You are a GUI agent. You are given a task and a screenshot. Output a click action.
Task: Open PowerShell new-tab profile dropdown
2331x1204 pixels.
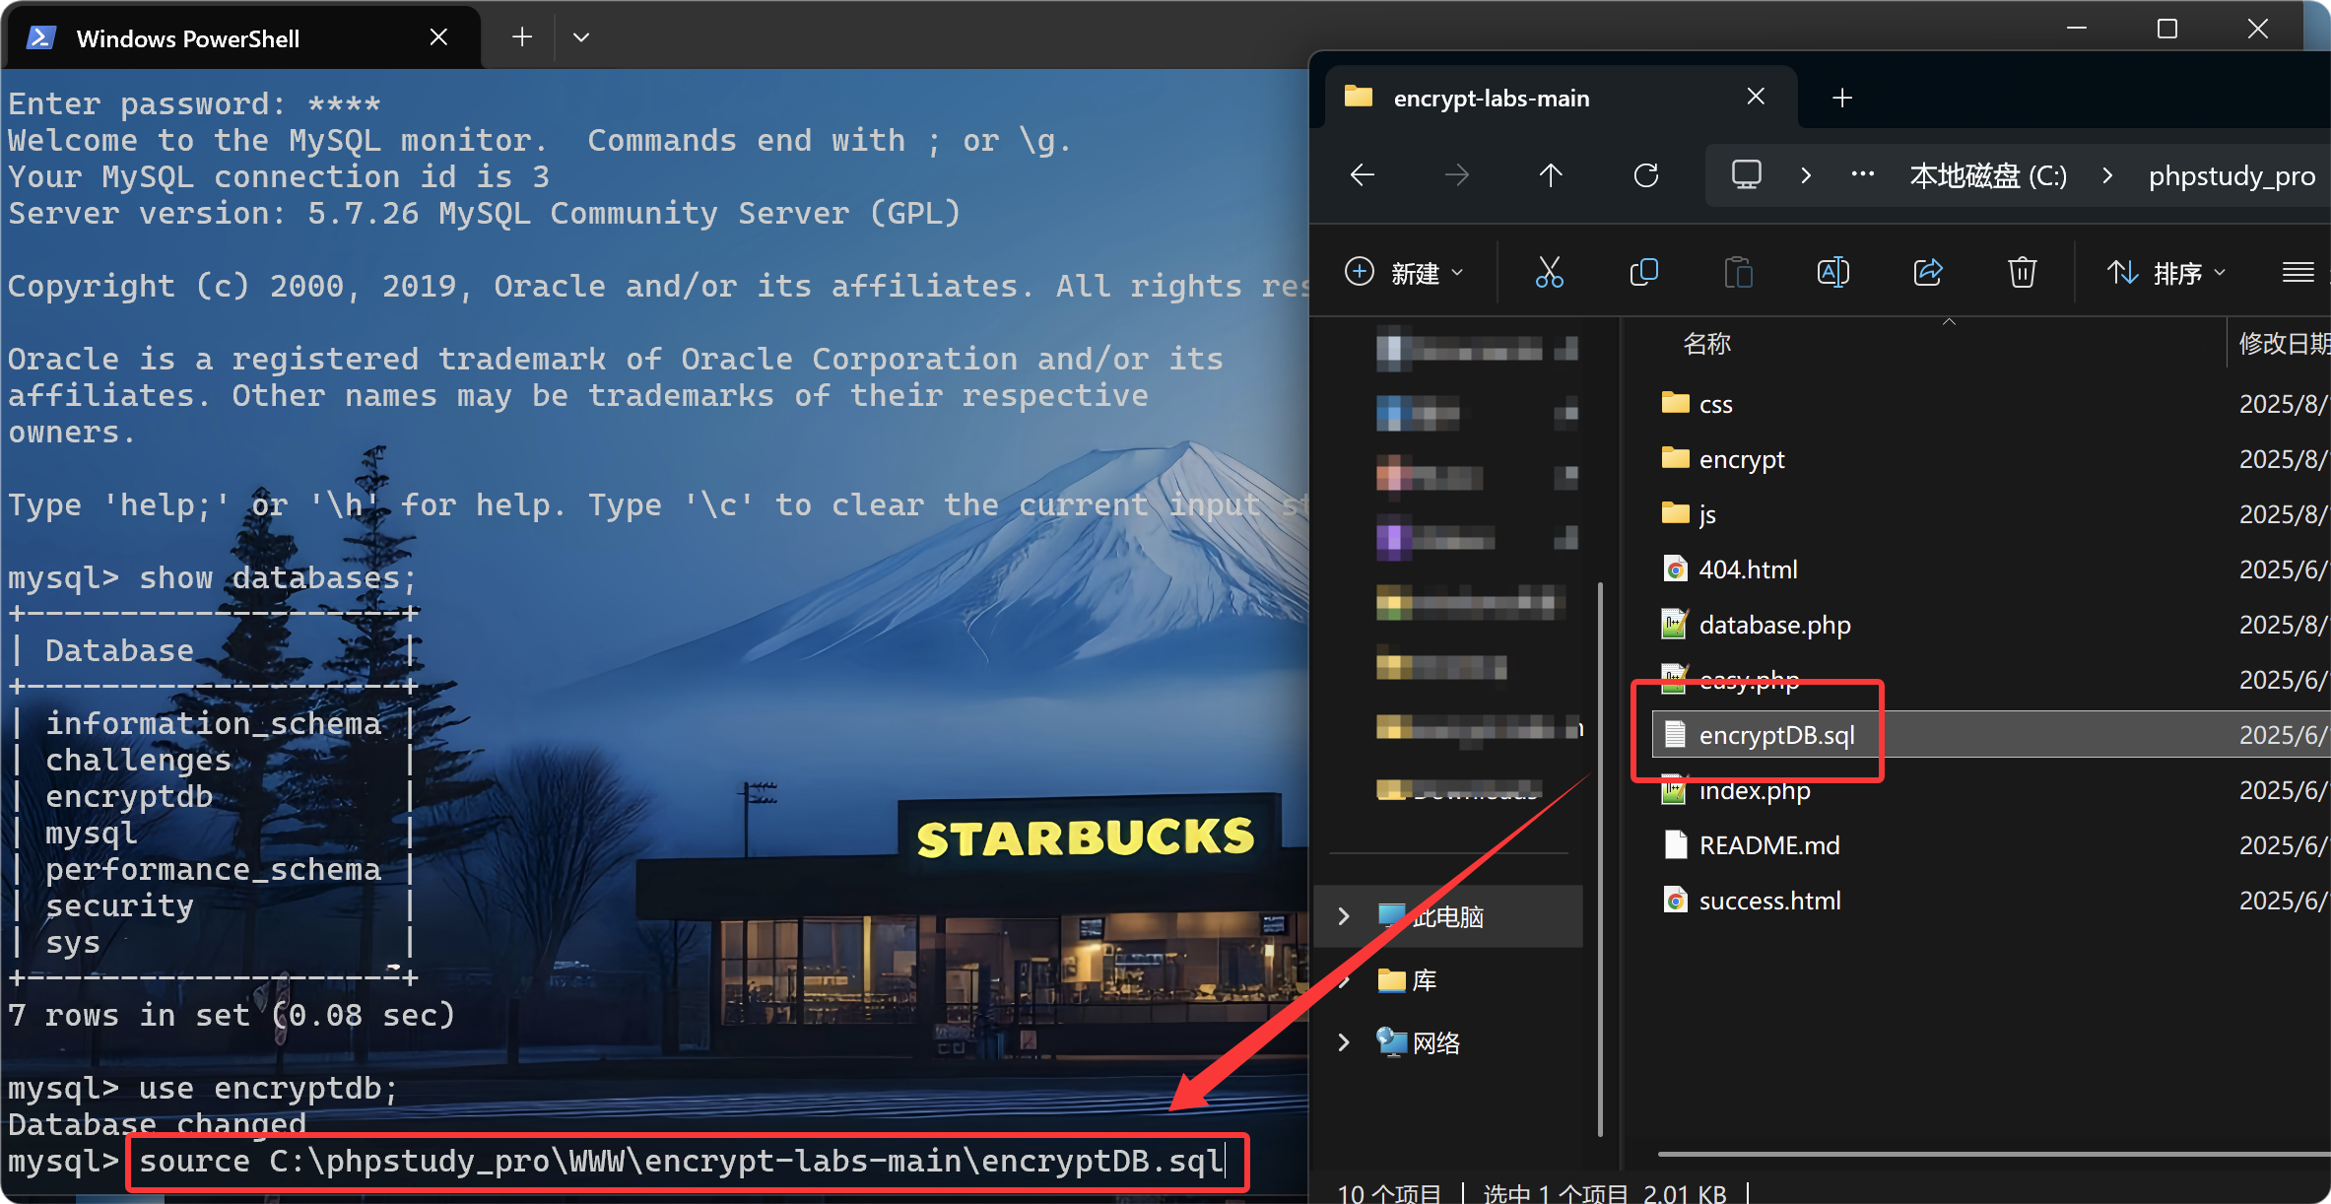click(x=581, y=37)
